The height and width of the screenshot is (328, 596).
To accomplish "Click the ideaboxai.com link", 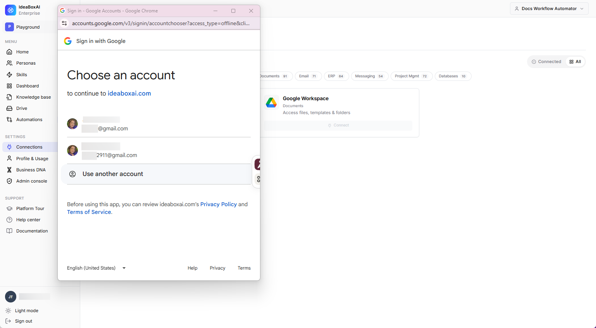I will (x=129, y=93).
